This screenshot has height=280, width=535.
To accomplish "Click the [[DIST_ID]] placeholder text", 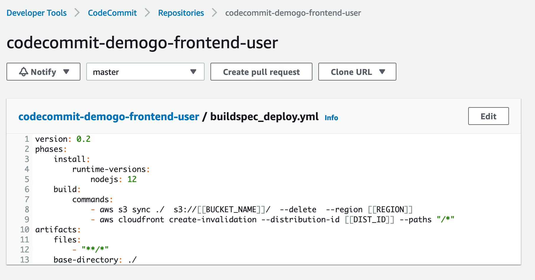I will click(x=369, y=219).
